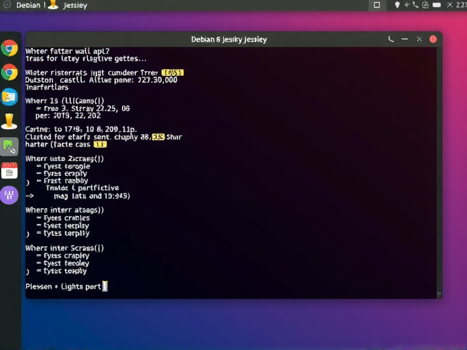Click the Jessie label in the menu bar

tap(75, 5)
